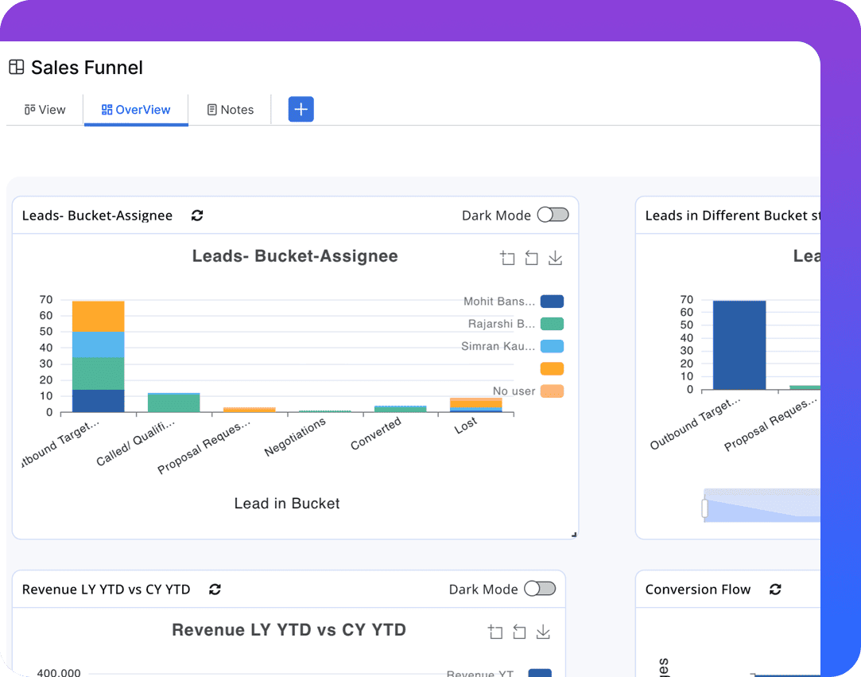Click the 'Conversion Flow' widget title
861x677 pixels.
click(697, 589)
